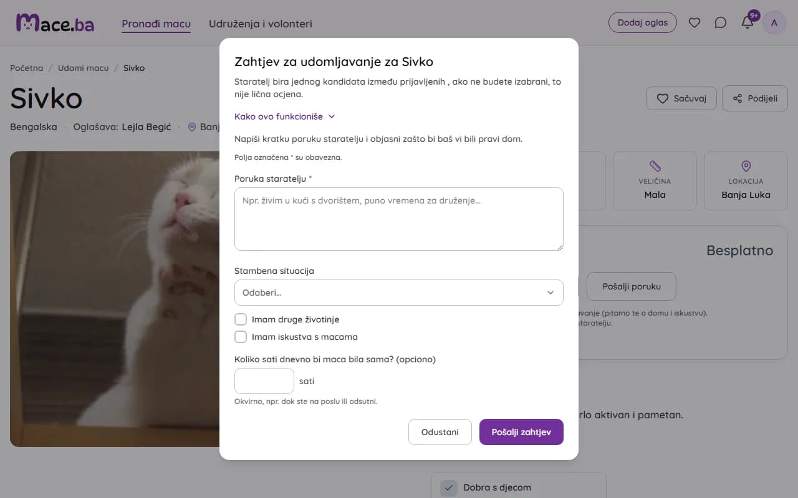Click share icon on Podijeli button
The width and height of the screenshot is (798, 498).
point(738,98)
